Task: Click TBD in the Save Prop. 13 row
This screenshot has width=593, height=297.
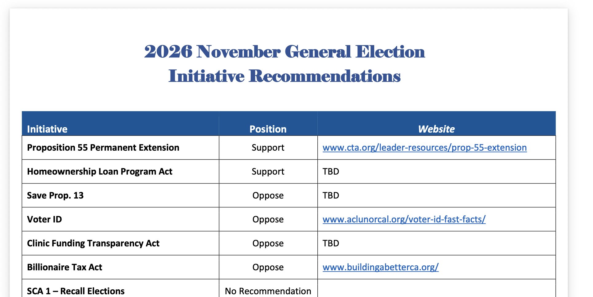Action: point(331,195)
